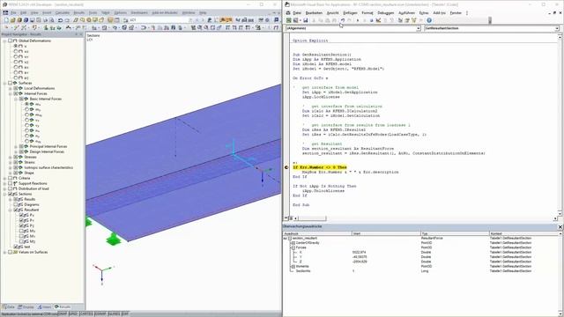The height and width of the screenshot is (317, 564).
Task: Toggle Sections checkbox in navigator
Action: [x=10, y=194]
